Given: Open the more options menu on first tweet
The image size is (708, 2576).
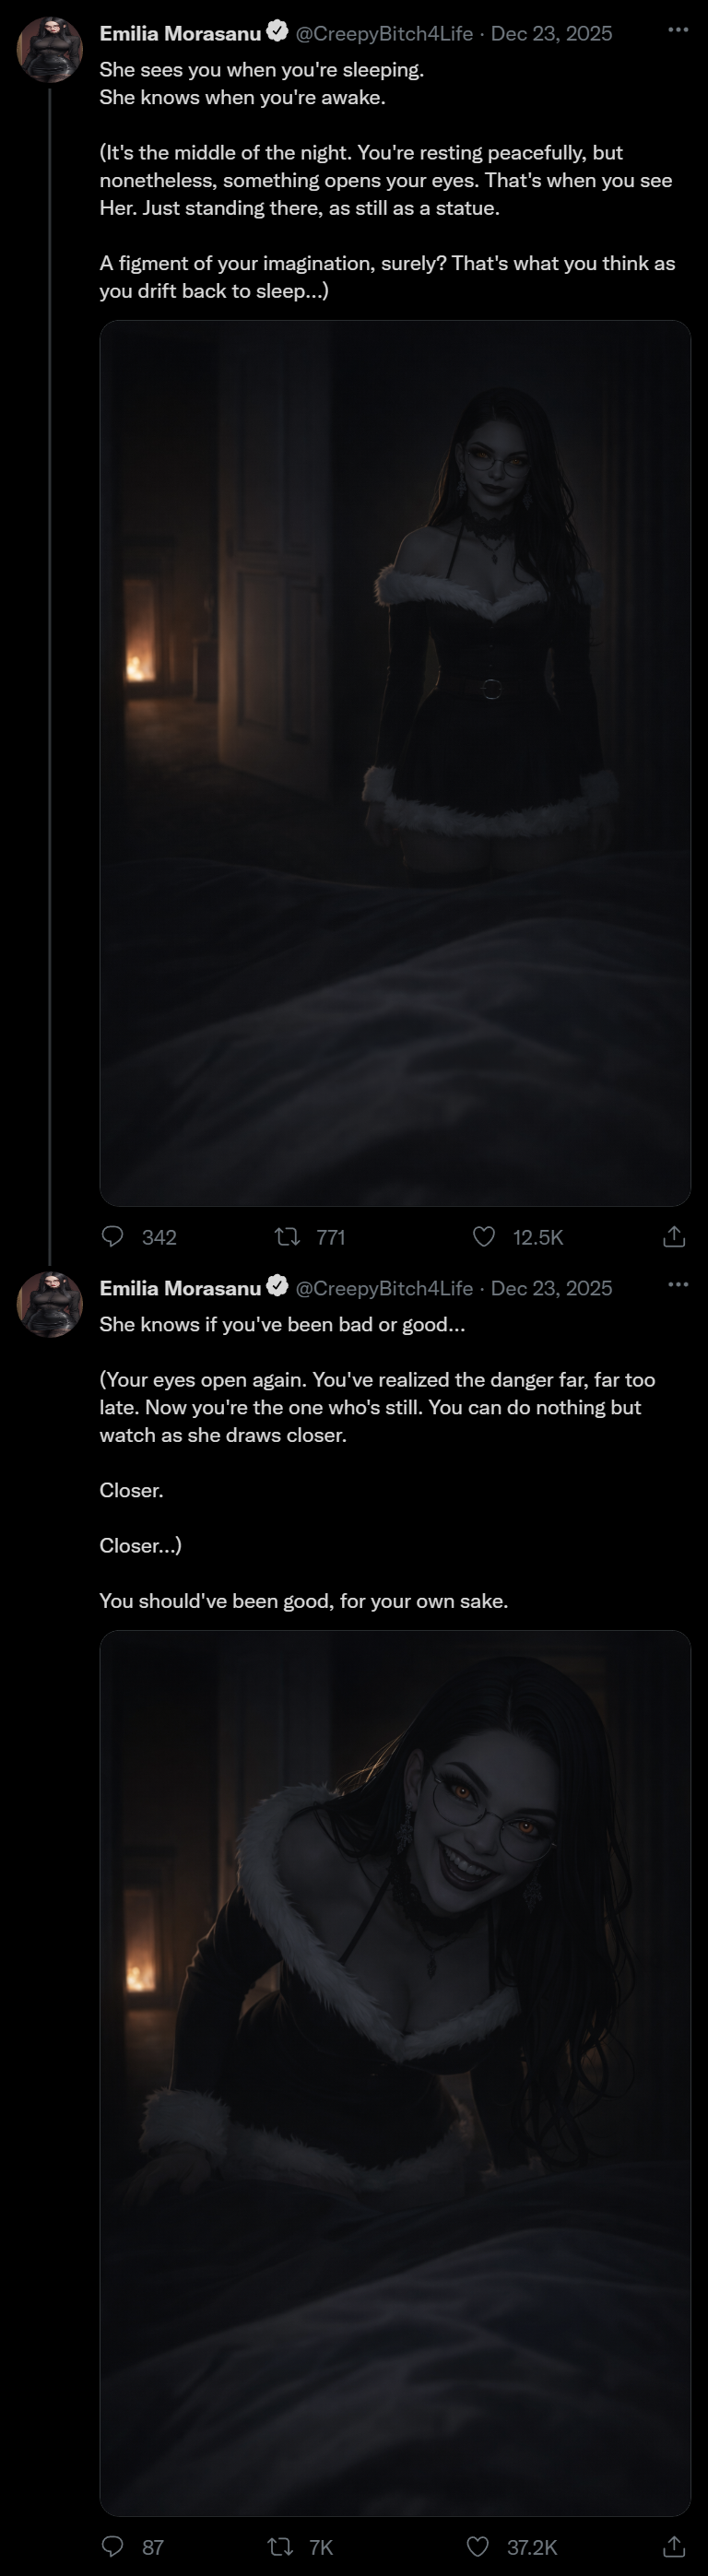Looking at the screenshot, I should click(x=678, y=30).
